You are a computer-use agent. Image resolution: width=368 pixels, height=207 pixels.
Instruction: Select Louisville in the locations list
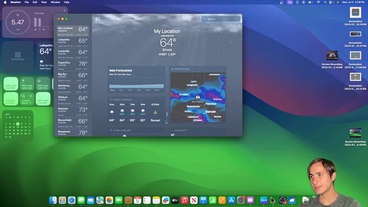point(73,53)
